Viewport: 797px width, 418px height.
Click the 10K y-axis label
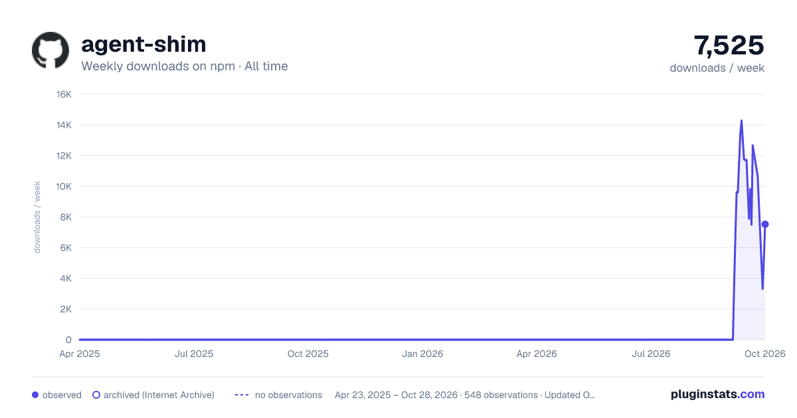[x=64, y=186]
